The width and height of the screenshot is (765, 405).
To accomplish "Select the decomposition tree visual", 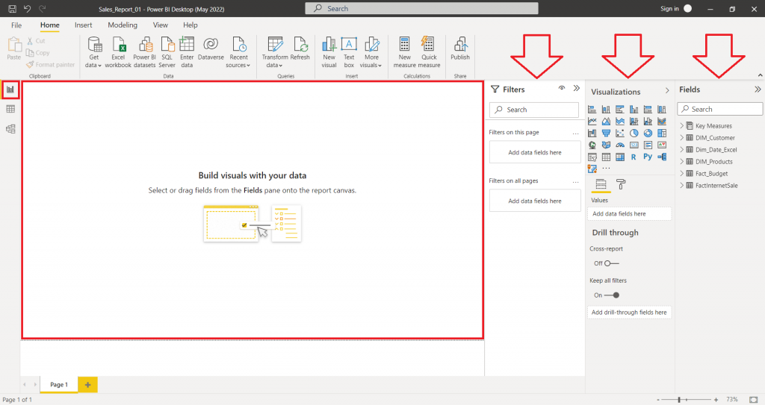I will [662, 157].
